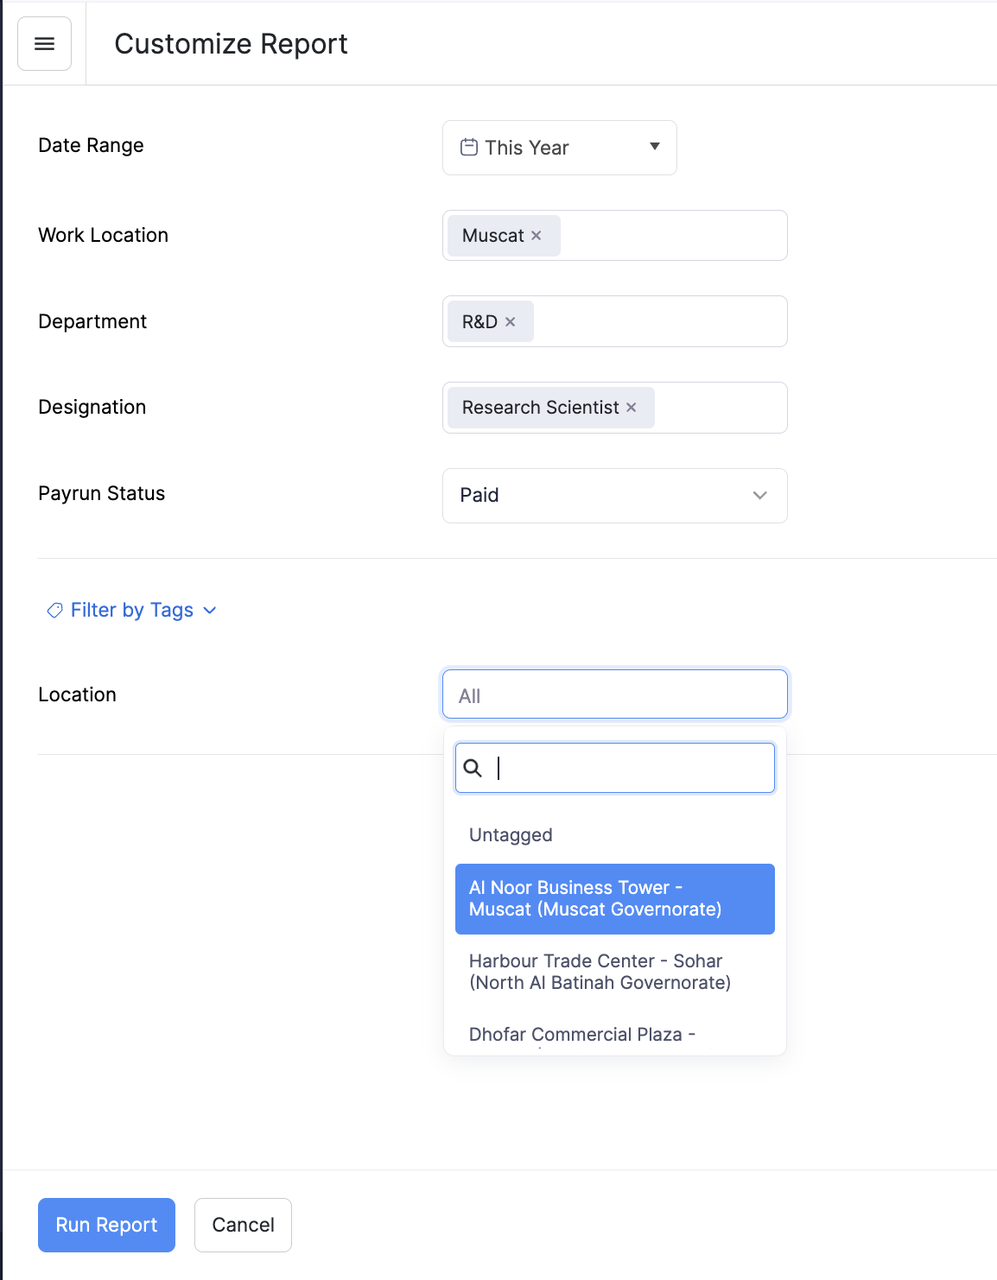Image resolution: width=997 pixels, height=1280 pixels.
Task: Open the hamburger navigation menu
Action: click(x=44, y=43)
